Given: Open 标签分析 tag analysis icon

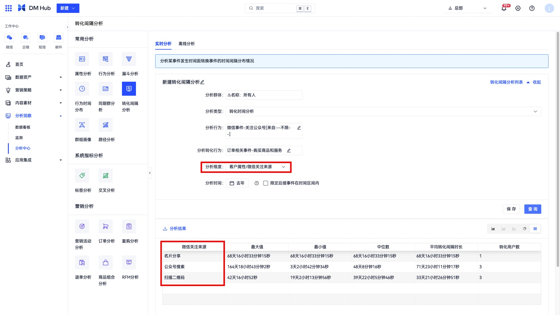Looking at the screenshot, I should (82, 176).
